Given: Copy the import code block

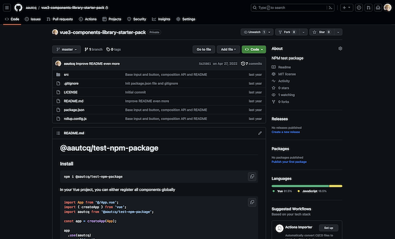Looking at the screenshot, I should coord(252,202).
